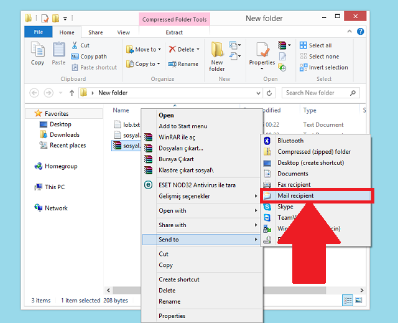Viewport: 398px width, 323px height.
Task: Click the horizontal scrollbar right arrow
Action: pyautogui.click(x=362, y=290)
